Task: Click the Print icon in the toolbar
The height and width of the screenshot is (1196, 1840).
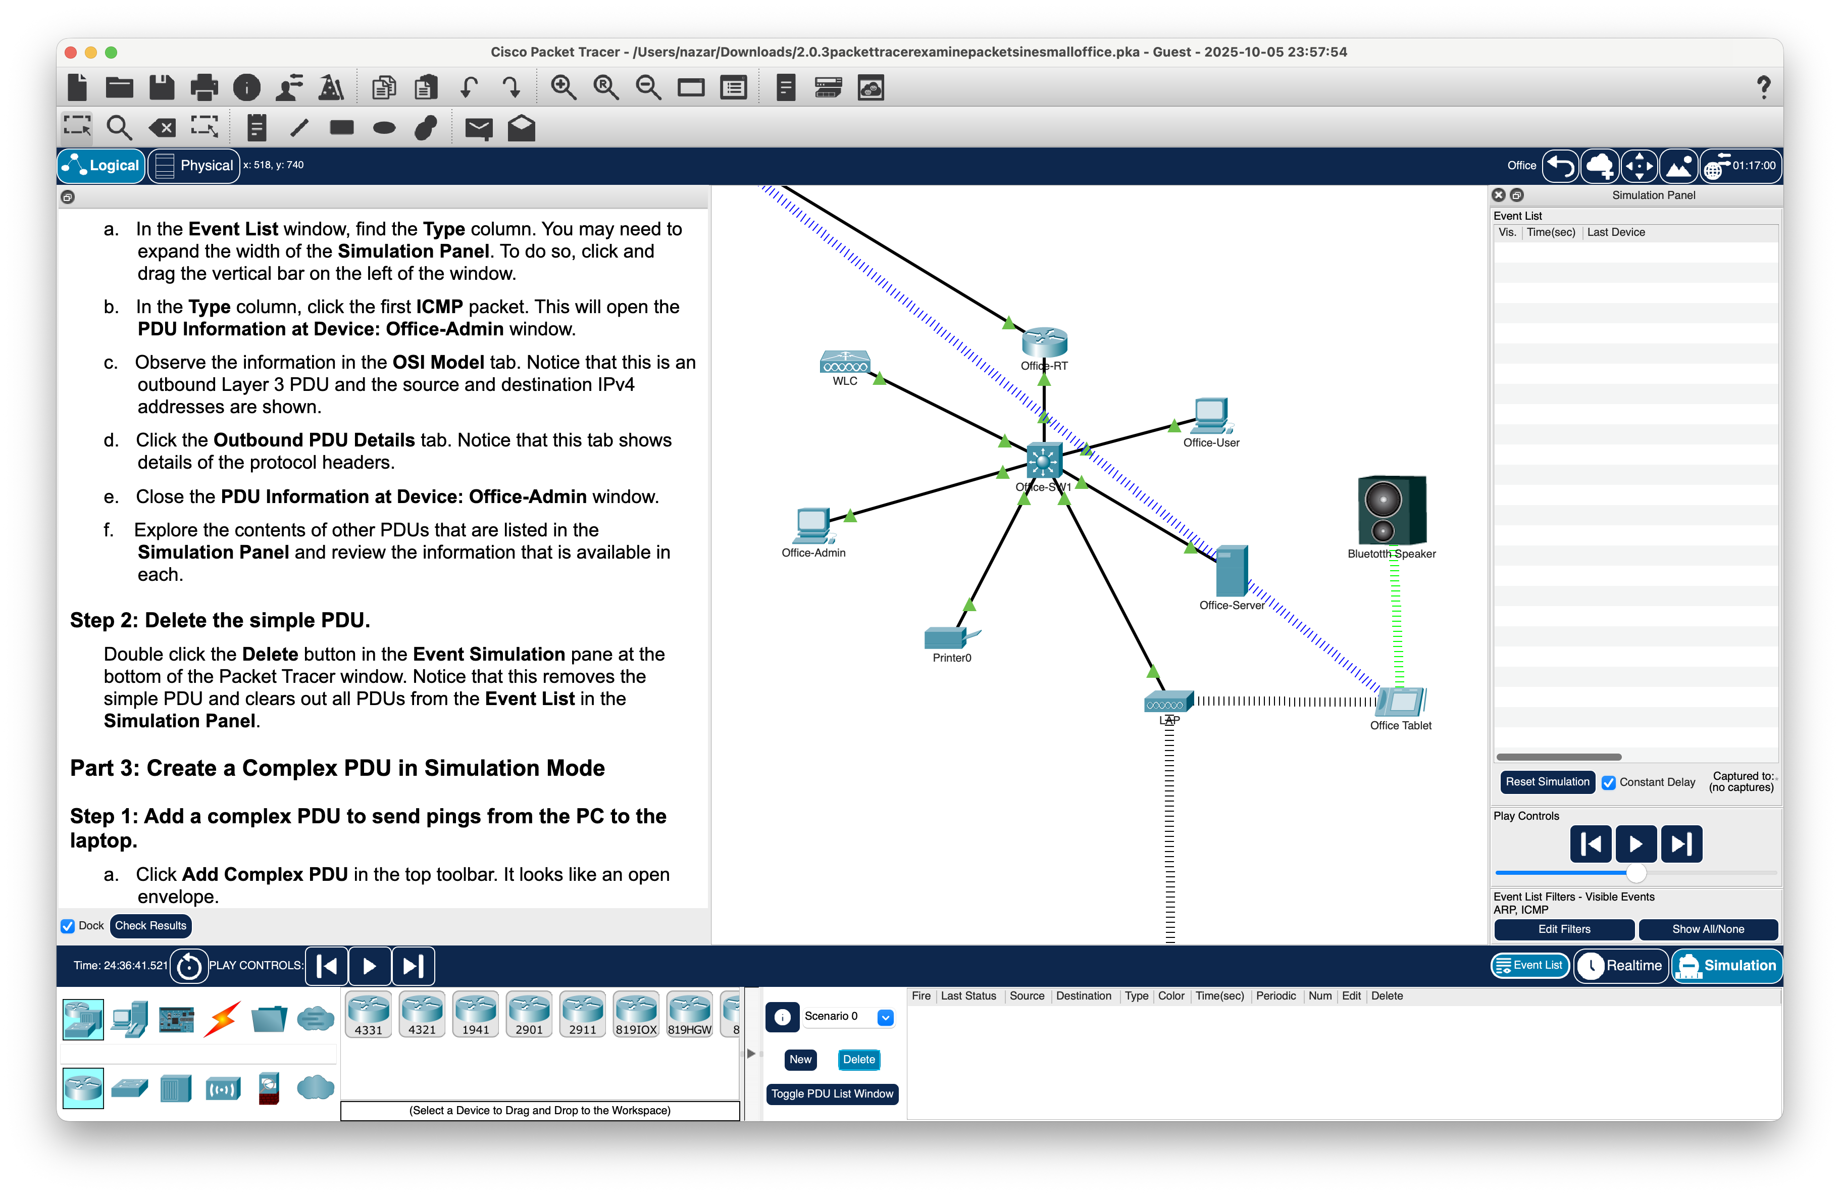Action: coord(204,87)
